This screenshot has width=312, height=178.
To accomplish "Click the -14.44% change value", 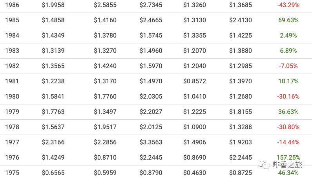I will 288,142.
